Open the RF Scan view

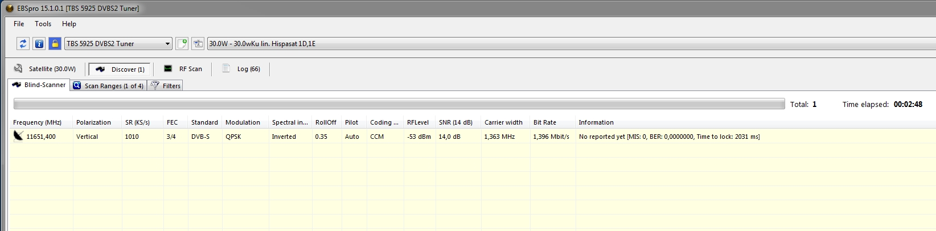click(x=183, y=69)
